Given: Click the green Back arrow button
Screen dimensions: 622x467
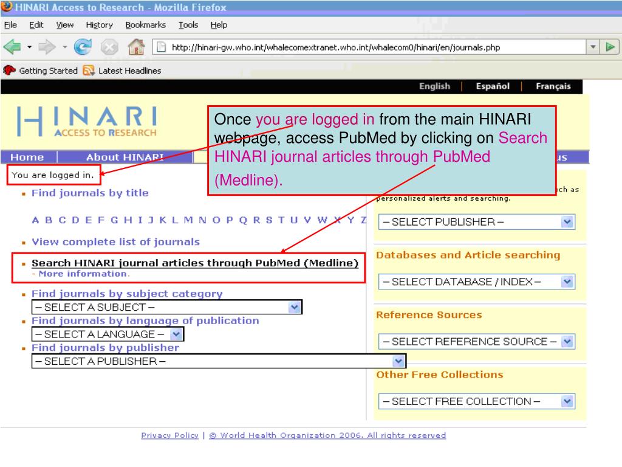Looking at the screenshot, I should [x=12, y=47].
